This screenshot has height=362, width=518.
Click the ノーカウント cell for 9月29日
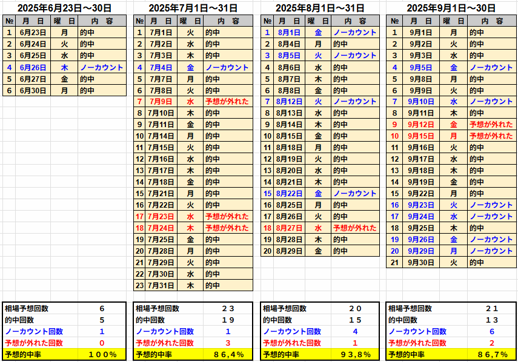pyautogui.click(x=490, y=251)
